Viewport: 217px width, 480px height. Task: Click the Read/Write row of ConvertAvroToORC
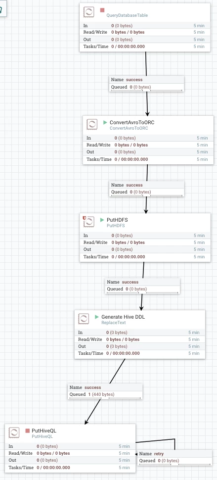coord(148,145)
